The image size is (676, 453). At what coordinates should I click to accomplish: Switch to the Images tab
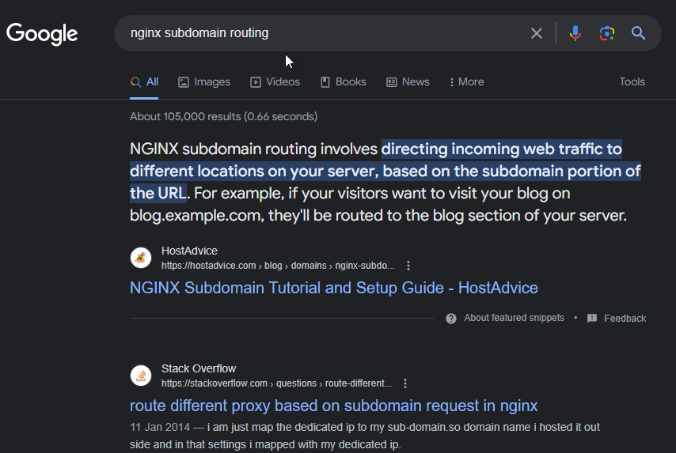coord(204,81)
